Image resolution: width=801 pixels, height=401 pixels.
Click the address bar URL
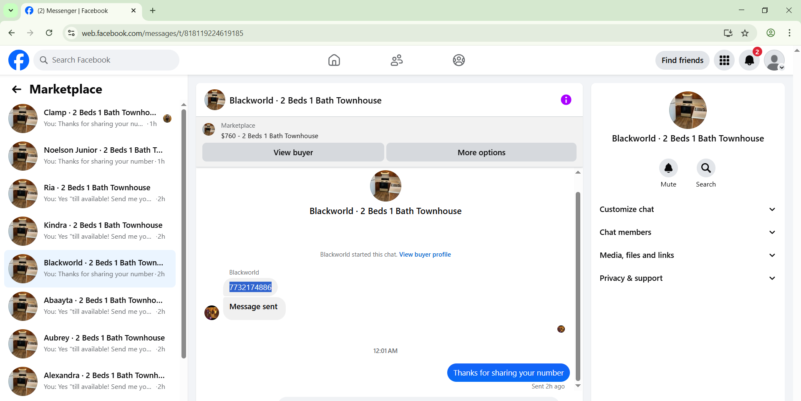tap(162, 33)
